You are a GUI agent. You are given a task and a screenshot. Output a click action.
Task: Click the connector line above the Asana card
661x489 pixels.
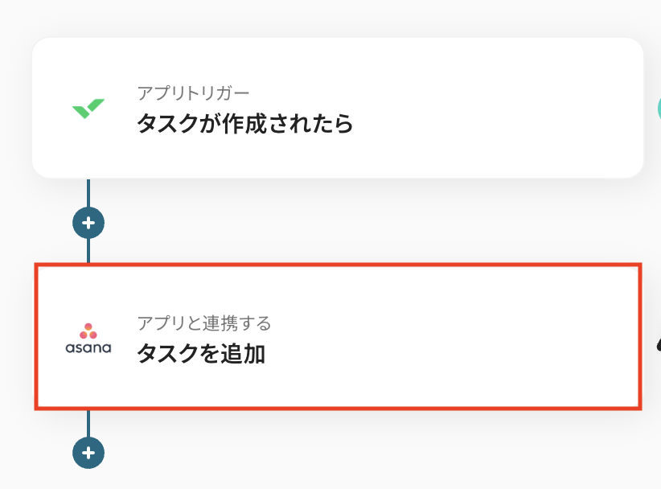coord(88,251)
